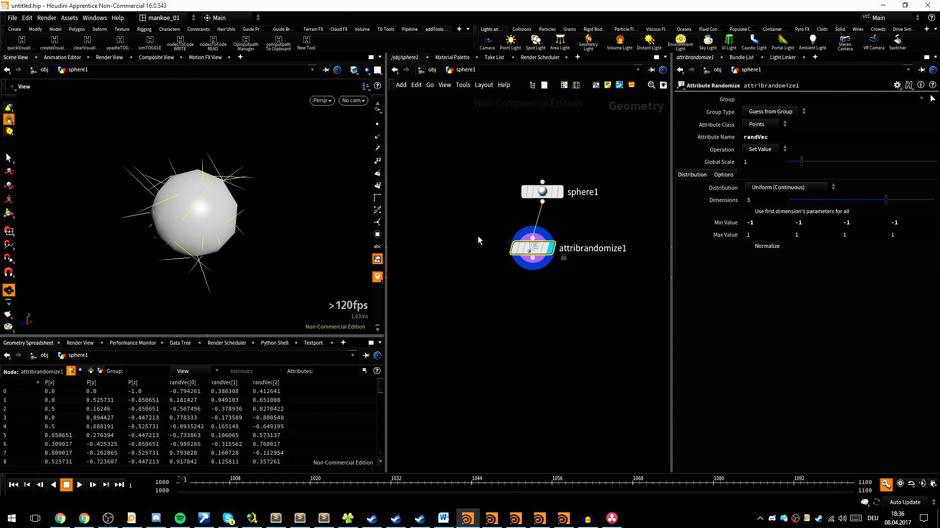
Task: Select the Sky Light shelf tool
Action: click(707, 42)
